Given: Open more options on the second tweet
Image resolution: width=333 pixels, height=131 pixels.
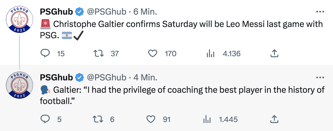Looking at the screenshot, I should pyautogui.click(x=320, y=77).
